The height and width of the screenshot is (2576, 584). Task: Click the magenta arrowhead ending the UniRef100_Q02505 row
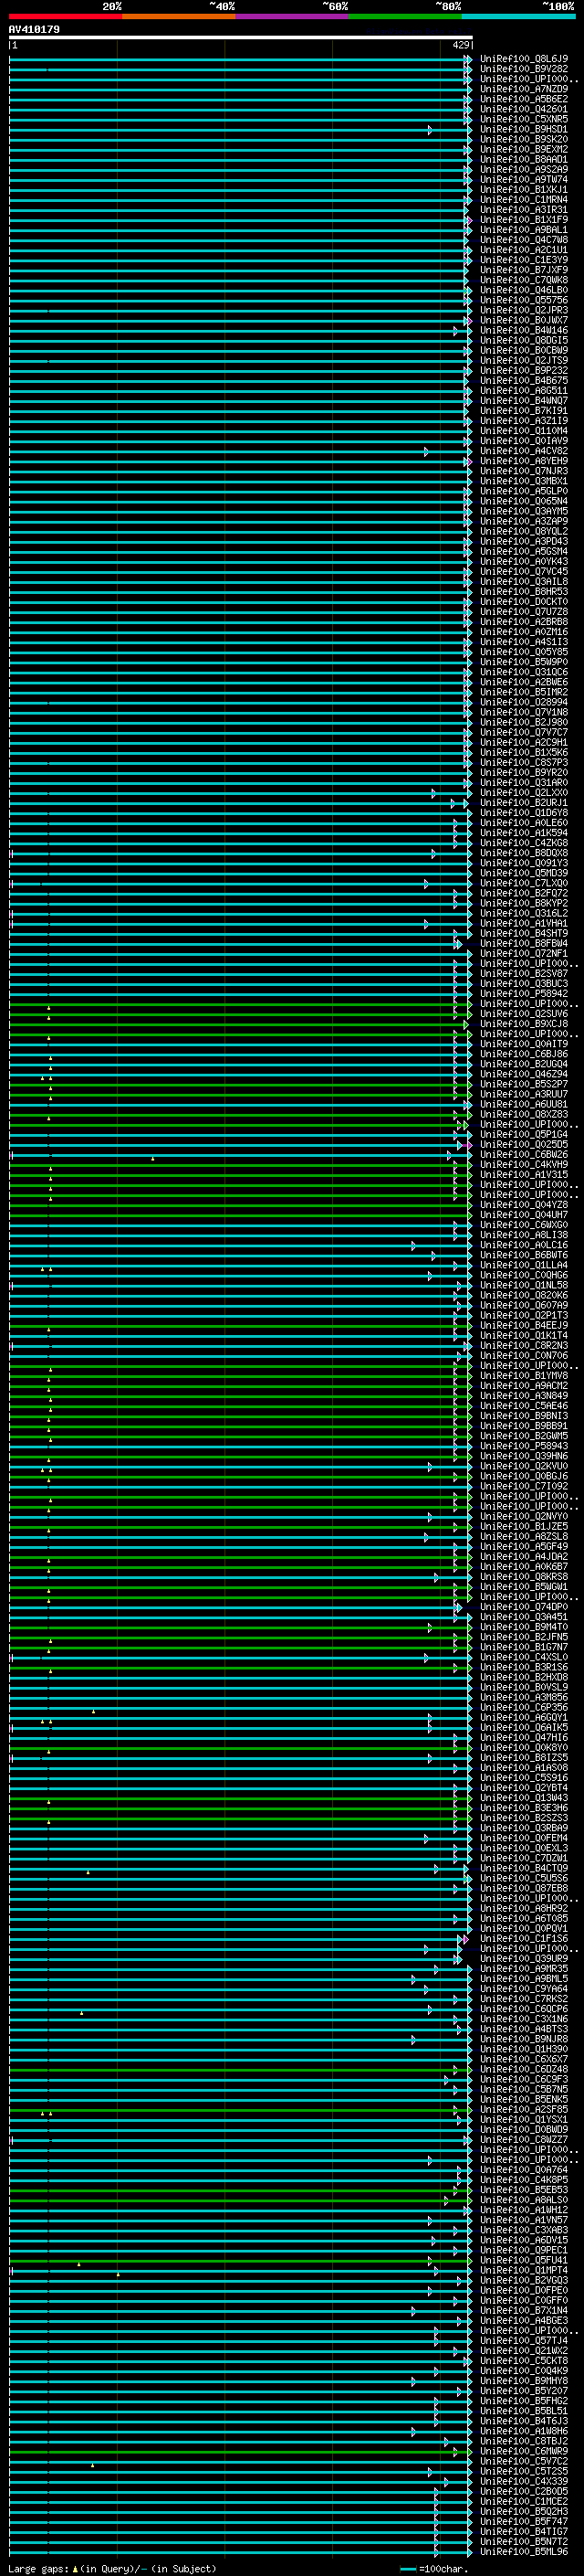[x=468, y=1145]
